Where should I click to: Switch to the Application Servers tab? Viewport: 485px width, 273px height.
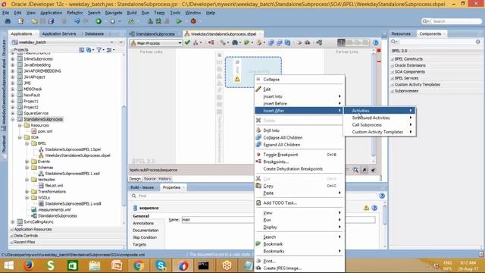pos(59,33)
